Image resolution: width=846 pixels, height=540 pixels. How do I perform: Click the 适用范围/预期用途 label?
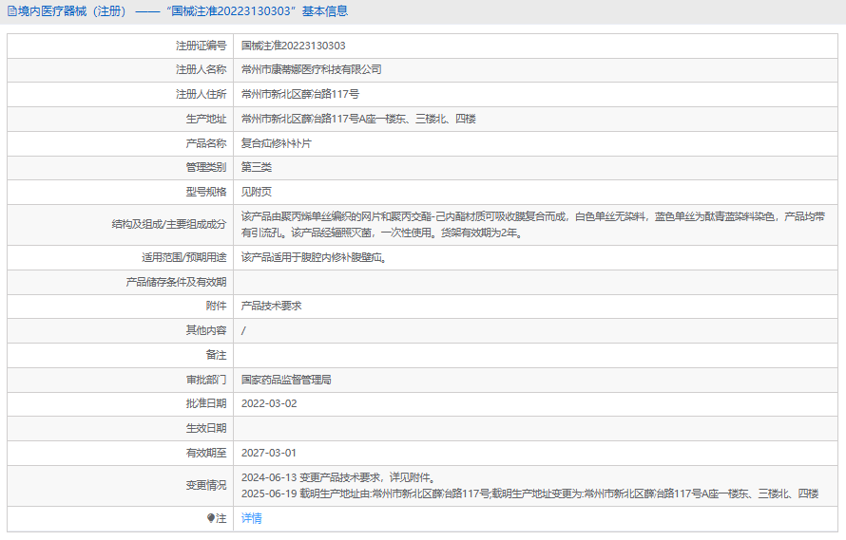tap(184, 257)
